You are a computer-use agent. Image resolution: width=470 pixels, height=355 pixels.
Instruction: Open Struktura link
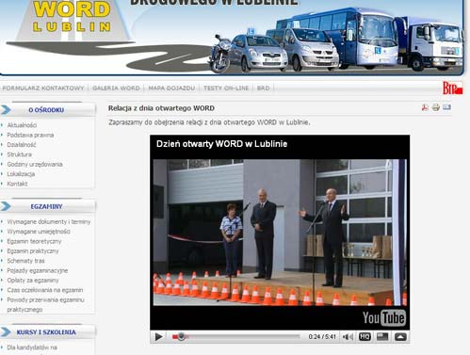[20, 154]
